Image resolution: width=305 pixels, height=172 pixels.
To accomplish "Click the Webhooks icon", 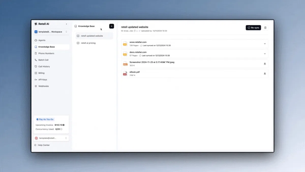I will (36, 86).
